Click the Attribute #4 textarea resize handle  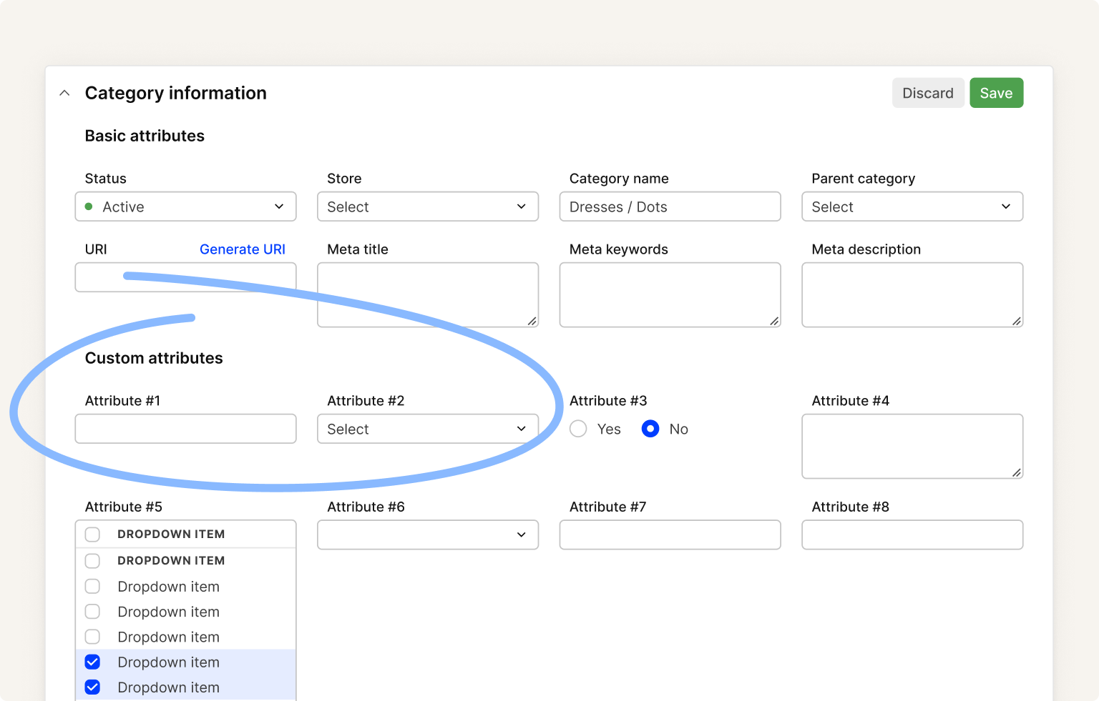tap(1016, 472)
